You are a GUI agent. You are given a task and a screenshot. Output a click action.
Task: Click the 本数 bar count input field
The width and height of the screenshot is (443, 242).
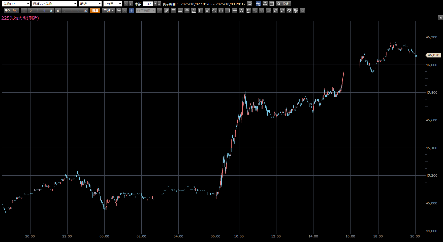point(148,4)
